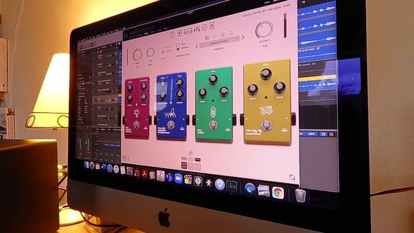Open Google Chrome from the Dock
The width and height of the screenshot is (414, 233).
278,193
